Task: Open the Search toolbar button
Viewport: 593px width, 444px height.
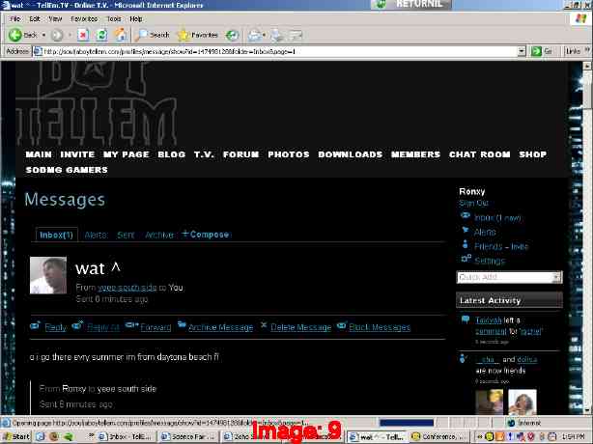Action: 152,35
